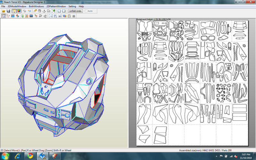
Task: Select the yellow pencil edge tool
Action: pyautogui.click(x=35, y=11)
